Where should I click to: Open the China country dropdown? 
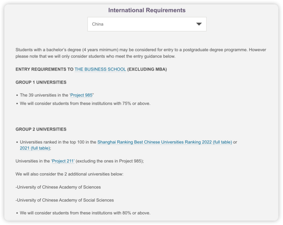click(x=147, y=24)
